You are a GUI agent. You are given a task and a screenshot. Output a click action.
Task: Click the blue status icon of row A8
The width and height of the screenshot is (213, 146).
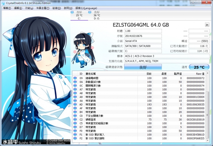(x=75, y=93)
